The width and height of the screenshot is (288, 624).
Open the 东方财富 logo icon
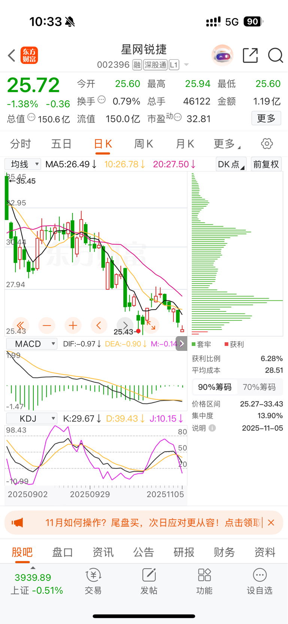pos(29,55)
